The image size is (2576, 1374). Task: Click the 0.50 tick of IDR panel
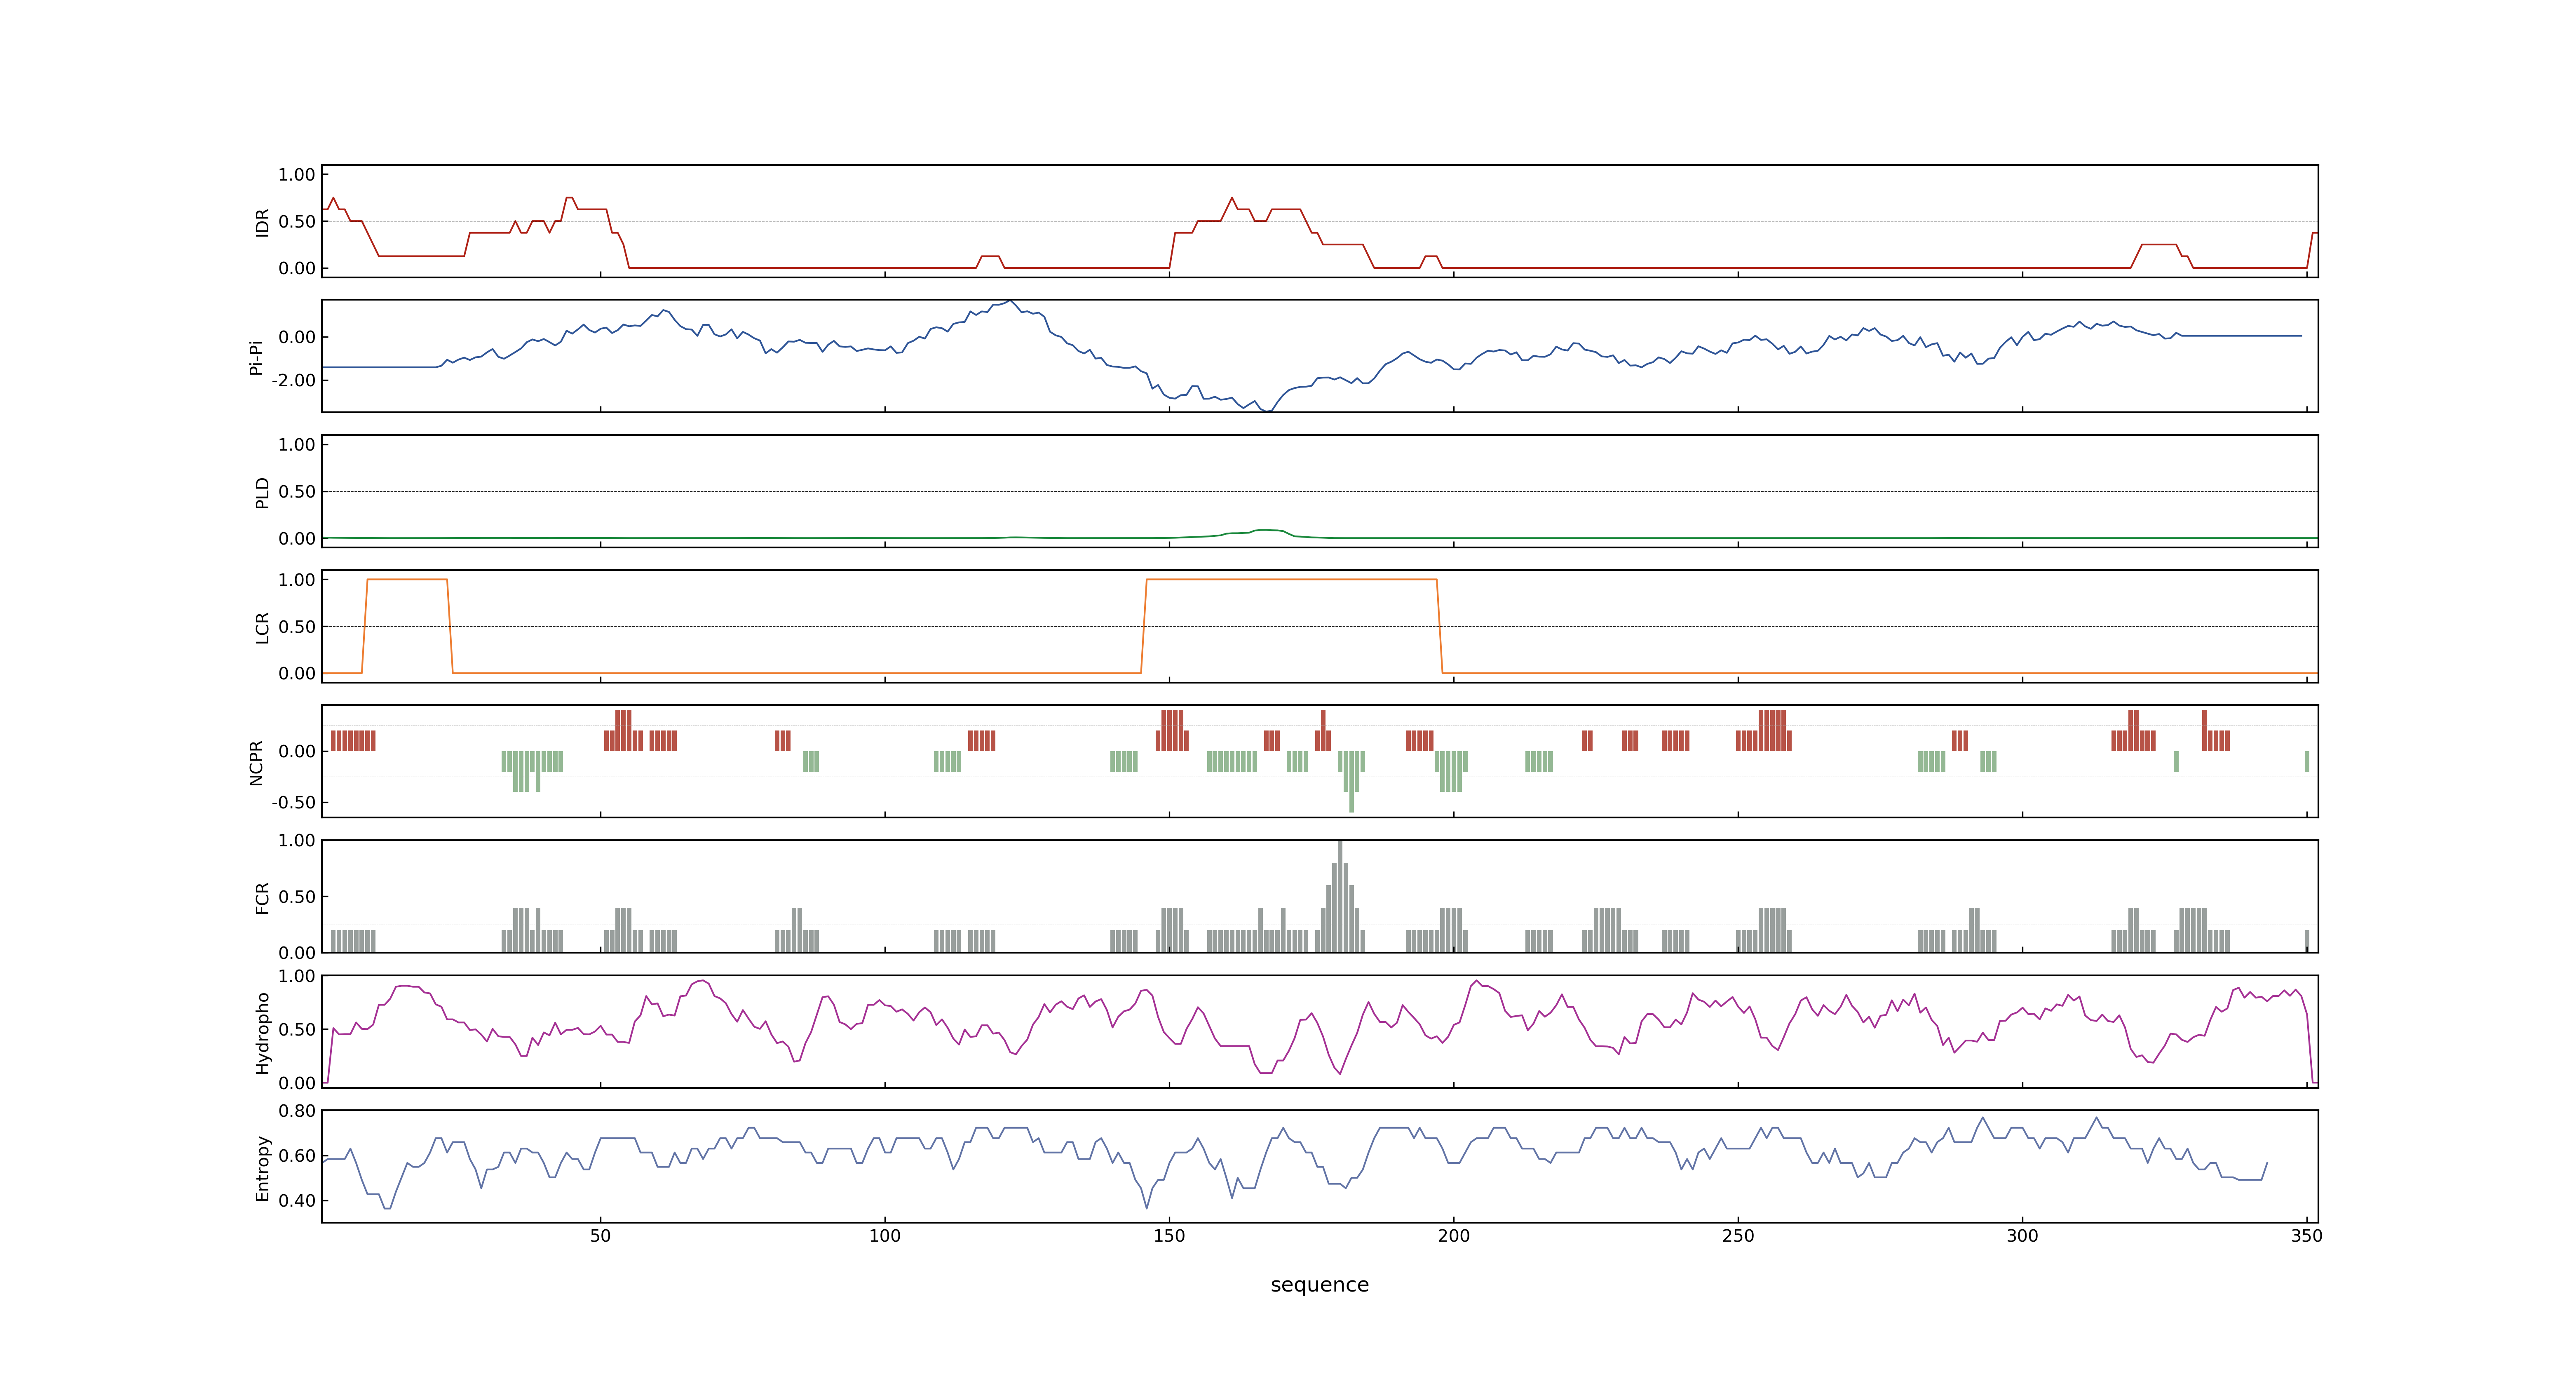coord(297,222)
